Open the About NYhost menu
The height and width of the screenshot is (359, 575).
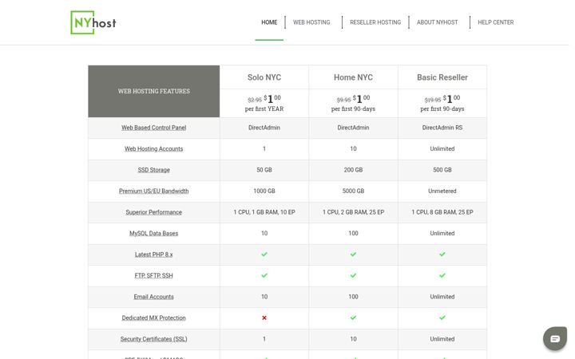(437, 22)
